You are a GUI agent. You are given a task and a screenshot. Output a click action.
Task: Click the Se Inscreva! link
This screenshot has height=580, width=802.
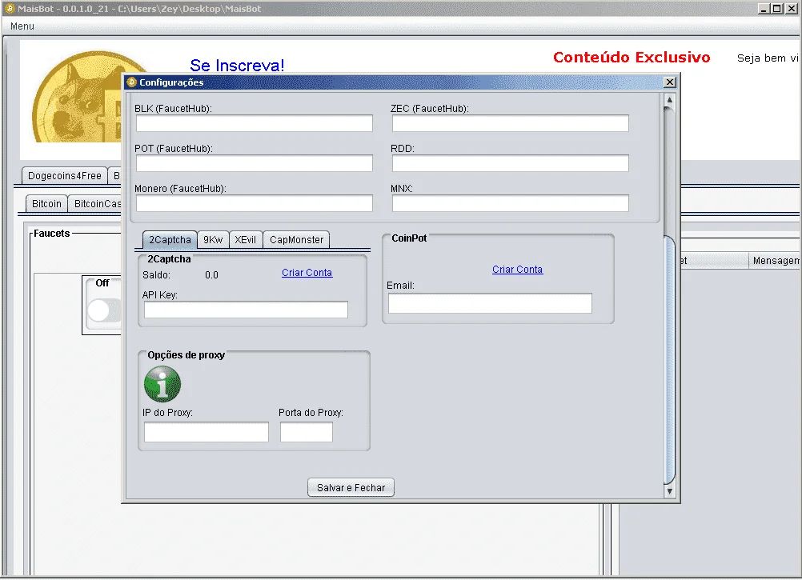tap(237, 65)
